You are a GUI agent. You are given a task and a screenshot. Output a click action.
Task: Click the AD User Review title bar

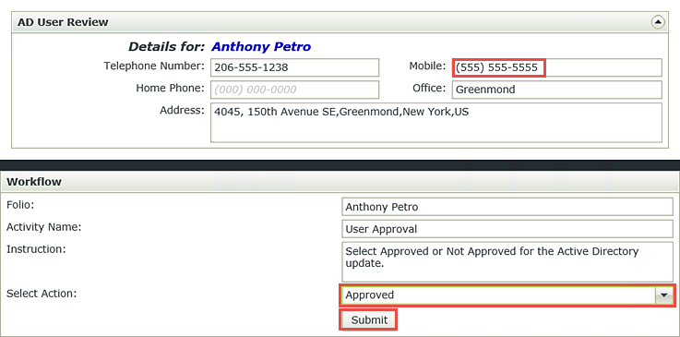click(x=340, y=22)
